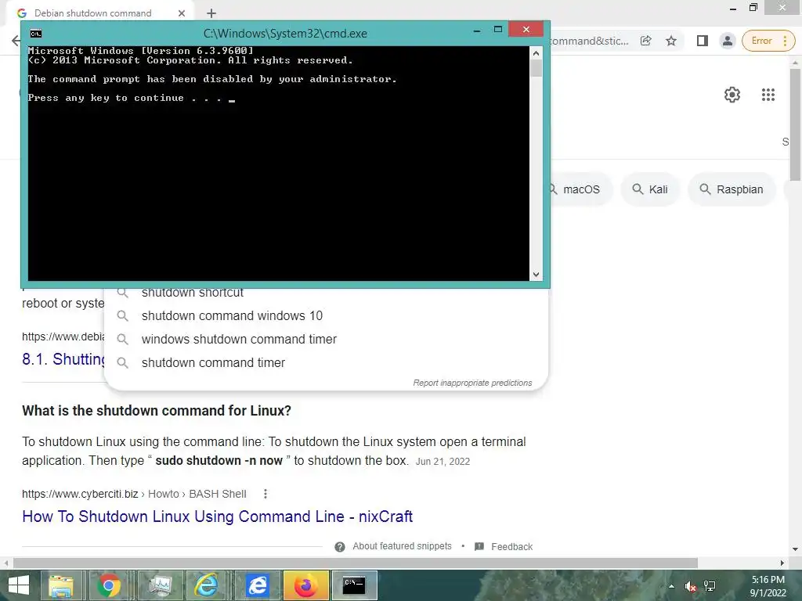Open Firefox from the taskbar
The width and height of the screenshot is (802, 601).
click(305, 585)
